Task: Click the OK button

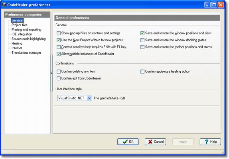Action: 128,142
